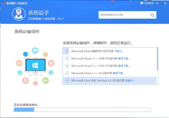The width and height of the screenshot is (169, 118).
Task: Click the Driver Genius logo in title bar
Action: point(4,3)
